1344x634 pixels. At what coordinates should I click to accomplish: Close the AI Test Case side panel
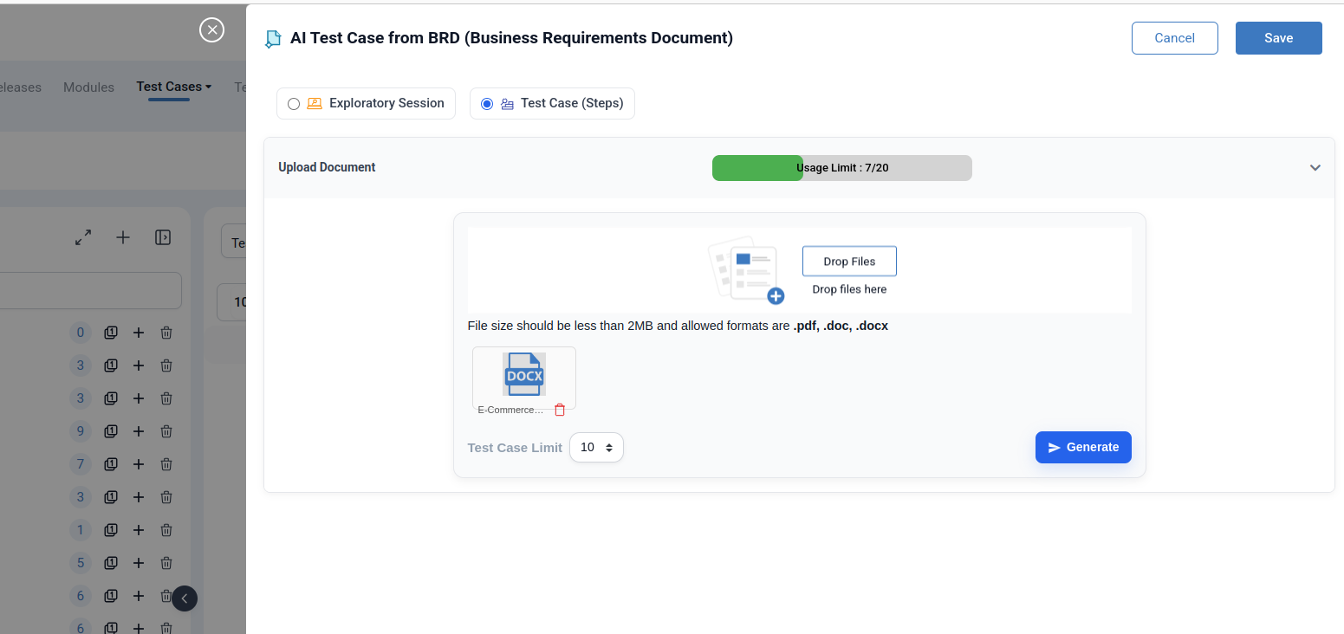pyautogui.click(x=211, y=30)
